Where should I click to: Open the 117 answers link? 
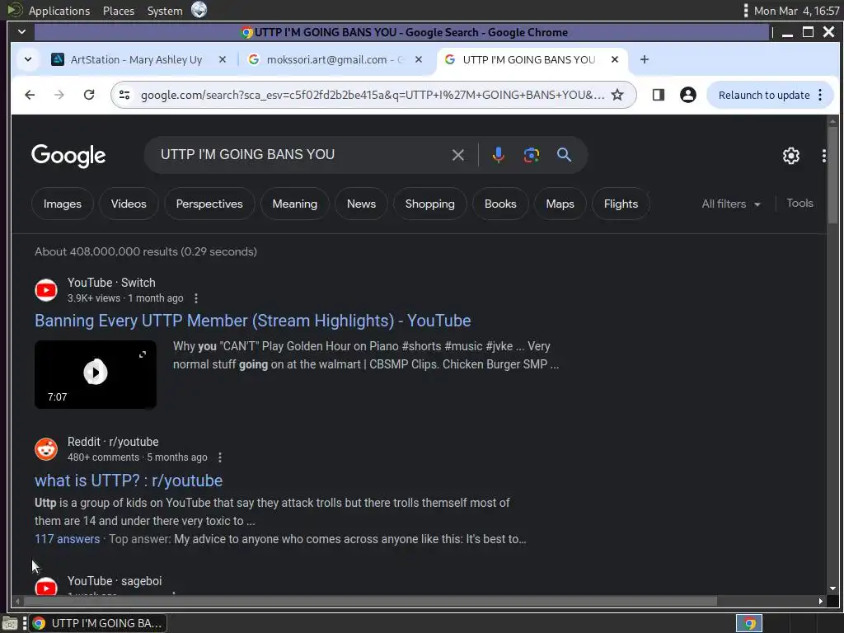[68, 539]
